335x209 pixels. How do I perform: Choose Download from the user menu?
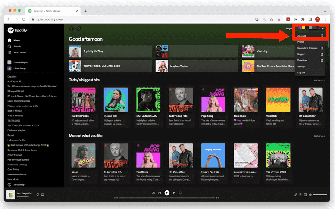[x=310, y=60]
